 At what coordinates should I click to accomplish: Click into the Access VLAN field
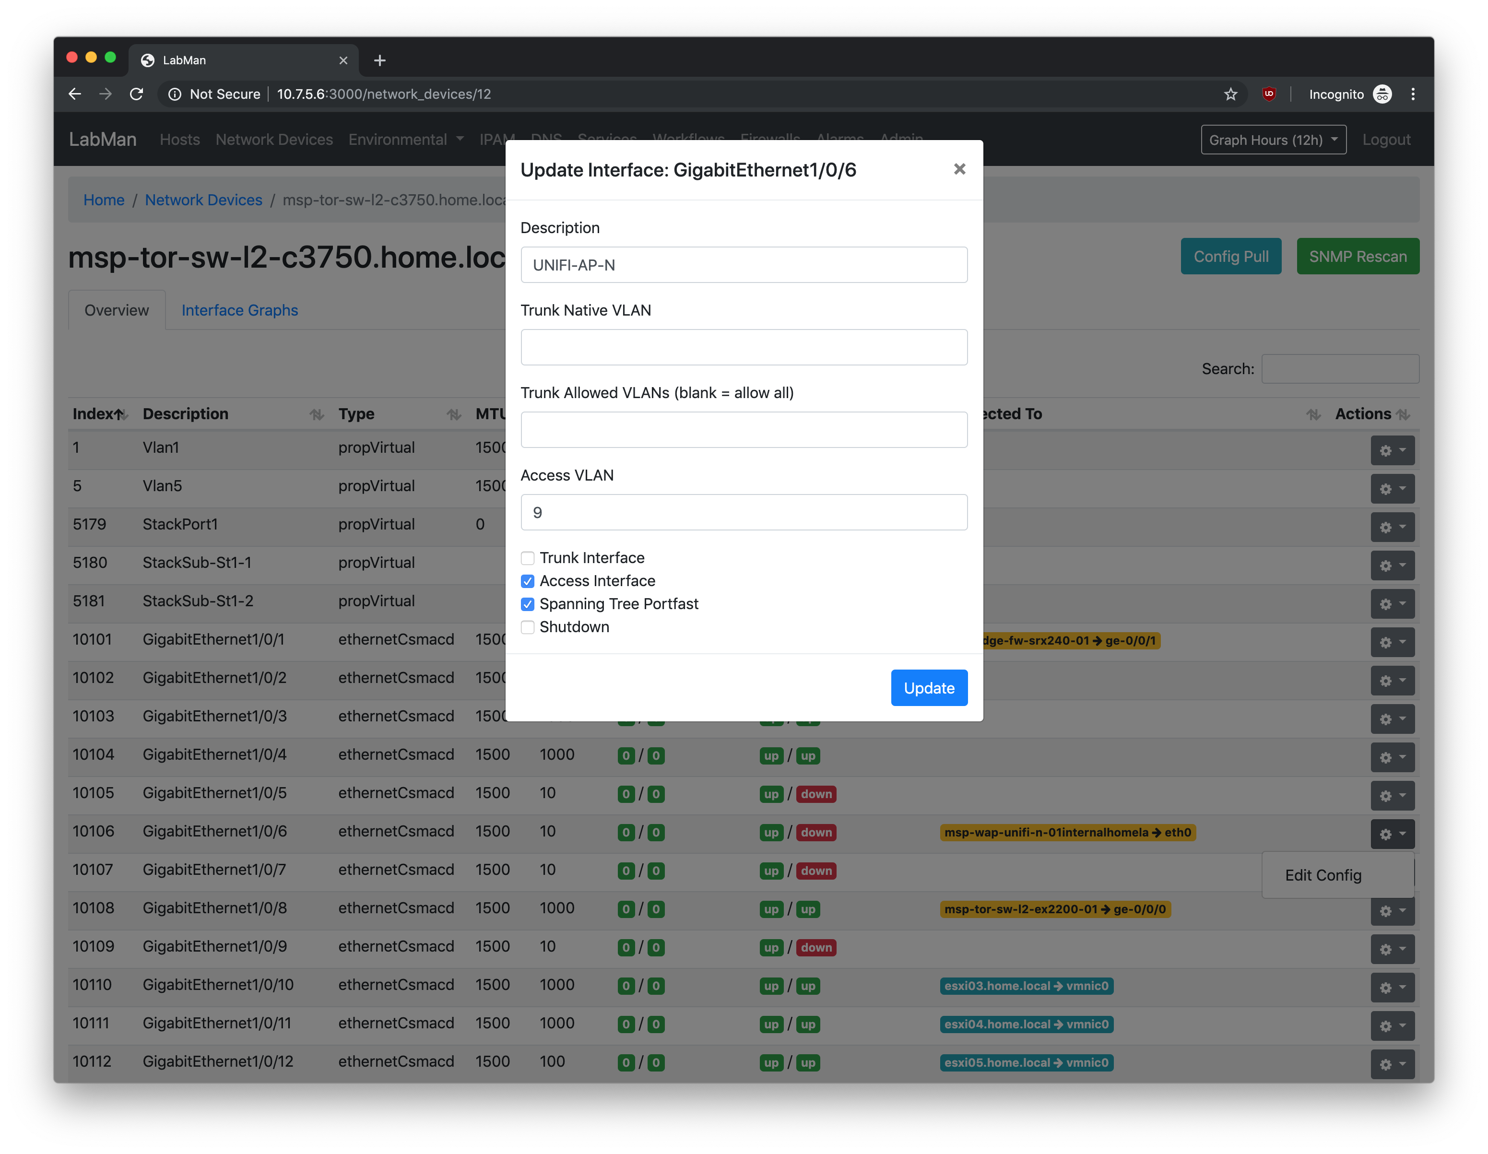(x=744, y=512)
